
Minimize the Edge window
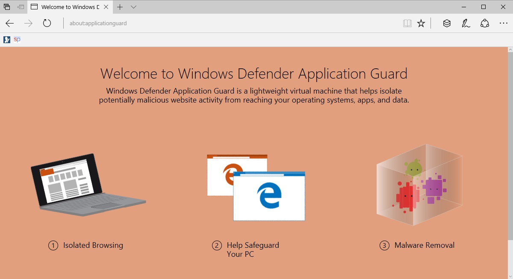[464, 7]
